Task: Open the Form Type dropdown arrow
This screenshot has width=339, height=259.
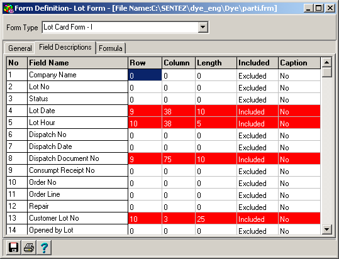Action: click(203, 27)
